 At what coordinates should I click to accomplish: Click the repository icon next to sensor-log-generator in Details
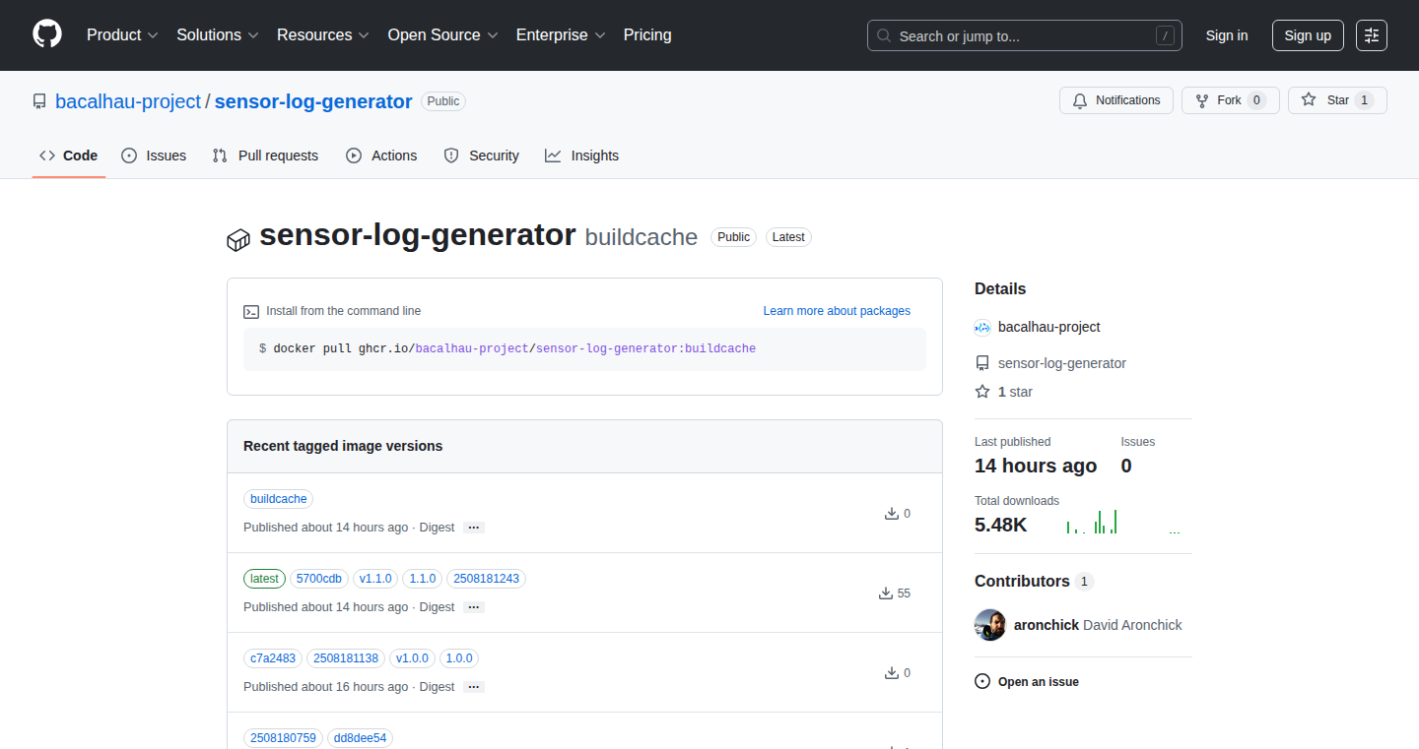pos(982,363)
